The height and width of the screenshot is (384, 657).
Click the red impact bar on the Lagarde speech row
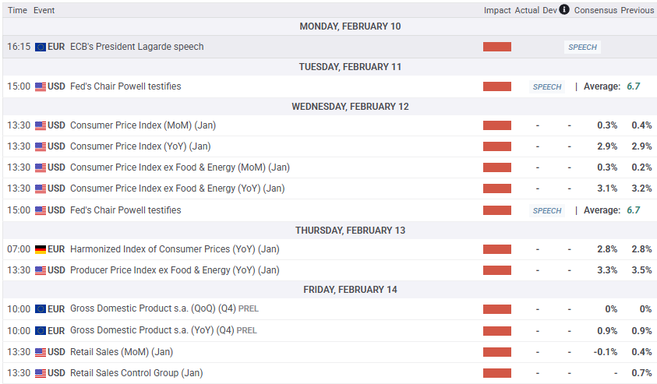pyautogui.click(x=497, y=47)
